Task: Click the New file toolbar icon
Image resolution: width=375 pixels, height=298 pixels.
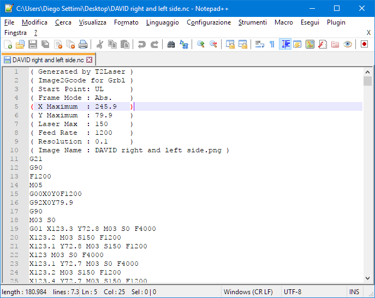Action: pos(8,44)
